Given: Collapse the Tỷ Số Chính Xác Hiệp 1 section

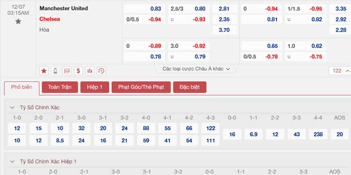Looking at the screenshot, I should point(12,161).
